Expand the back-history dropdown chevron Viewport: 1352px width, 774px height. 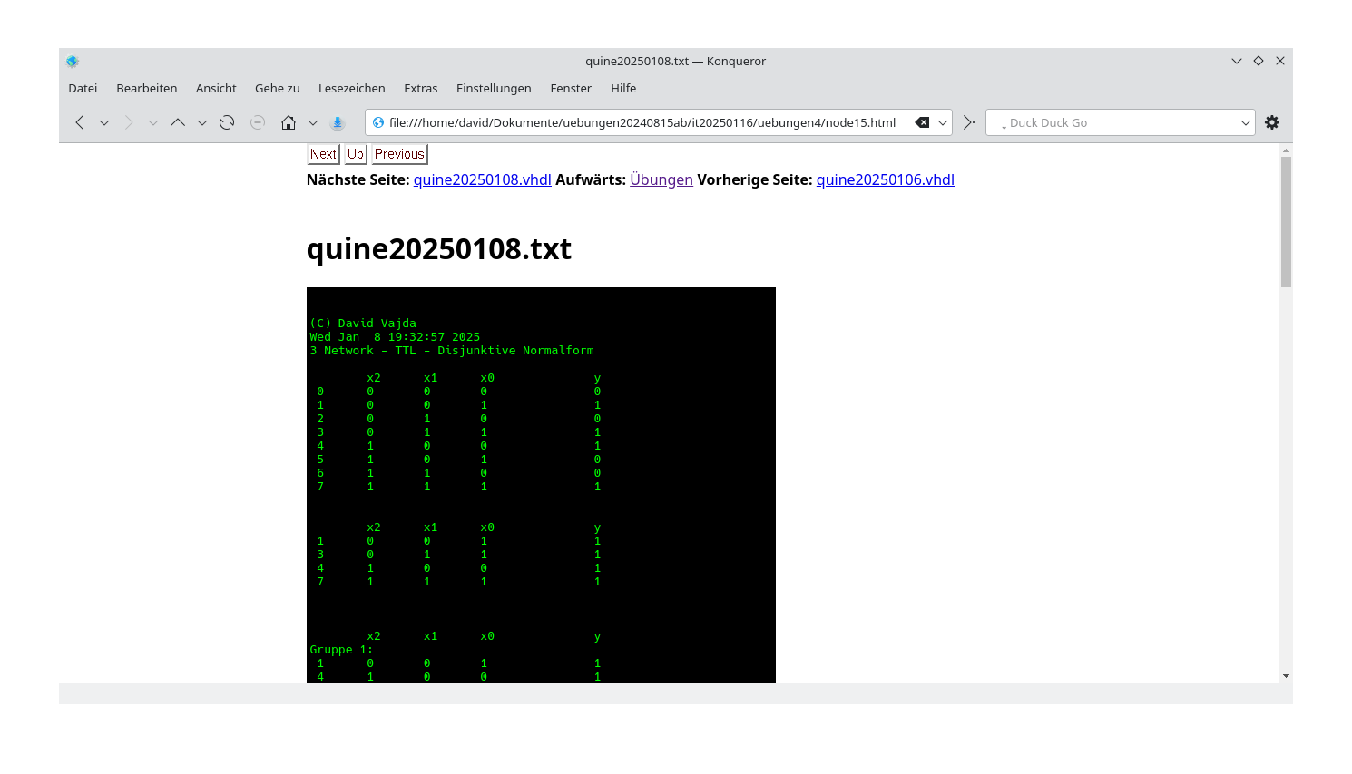103,122
